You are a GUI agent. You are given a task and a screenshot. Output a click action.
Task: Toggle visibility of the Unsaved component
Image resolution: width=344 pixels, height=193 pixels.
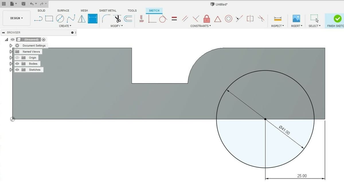[13, 40]
